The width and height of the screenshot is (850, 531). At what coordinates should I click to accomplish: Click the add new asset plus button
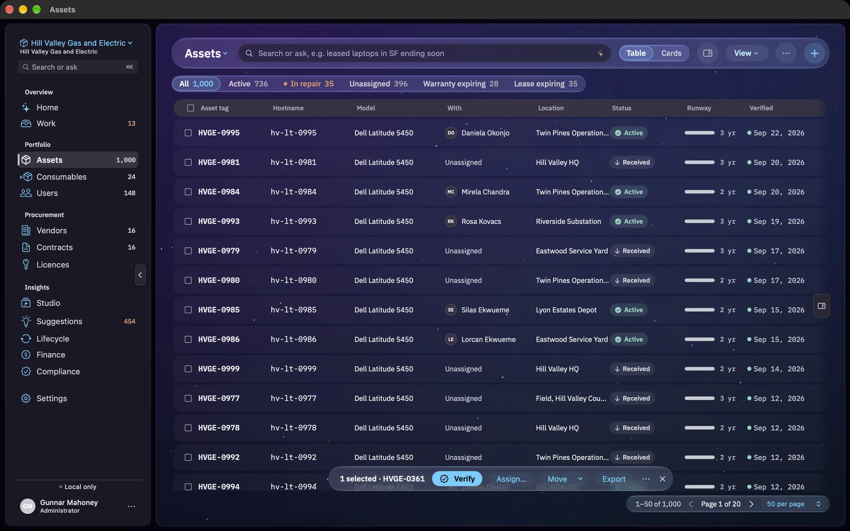814,53
